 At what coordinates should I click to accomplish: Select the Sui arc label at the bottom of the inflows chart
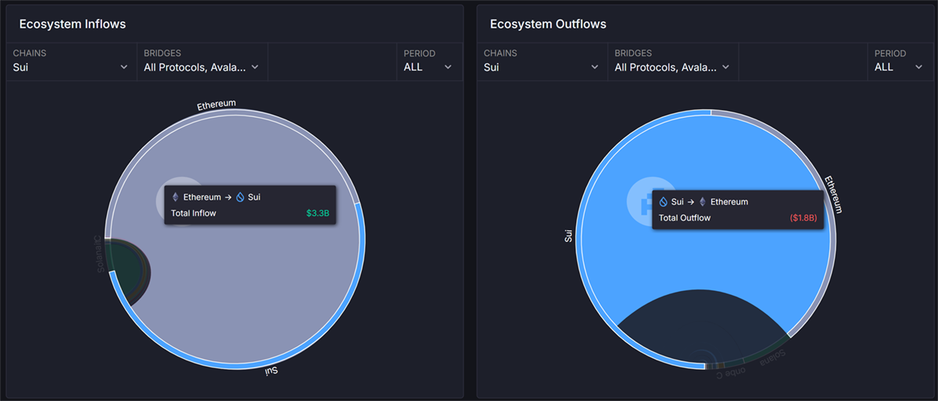point(270,369)
